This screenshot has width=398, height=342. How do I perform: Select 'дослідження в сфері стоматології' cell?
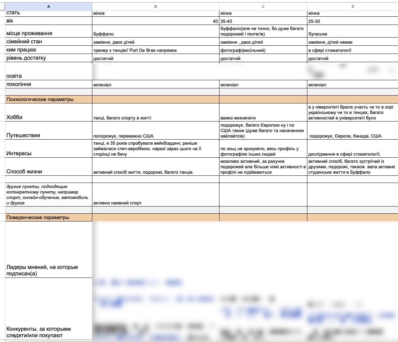[x=353, y=148]
